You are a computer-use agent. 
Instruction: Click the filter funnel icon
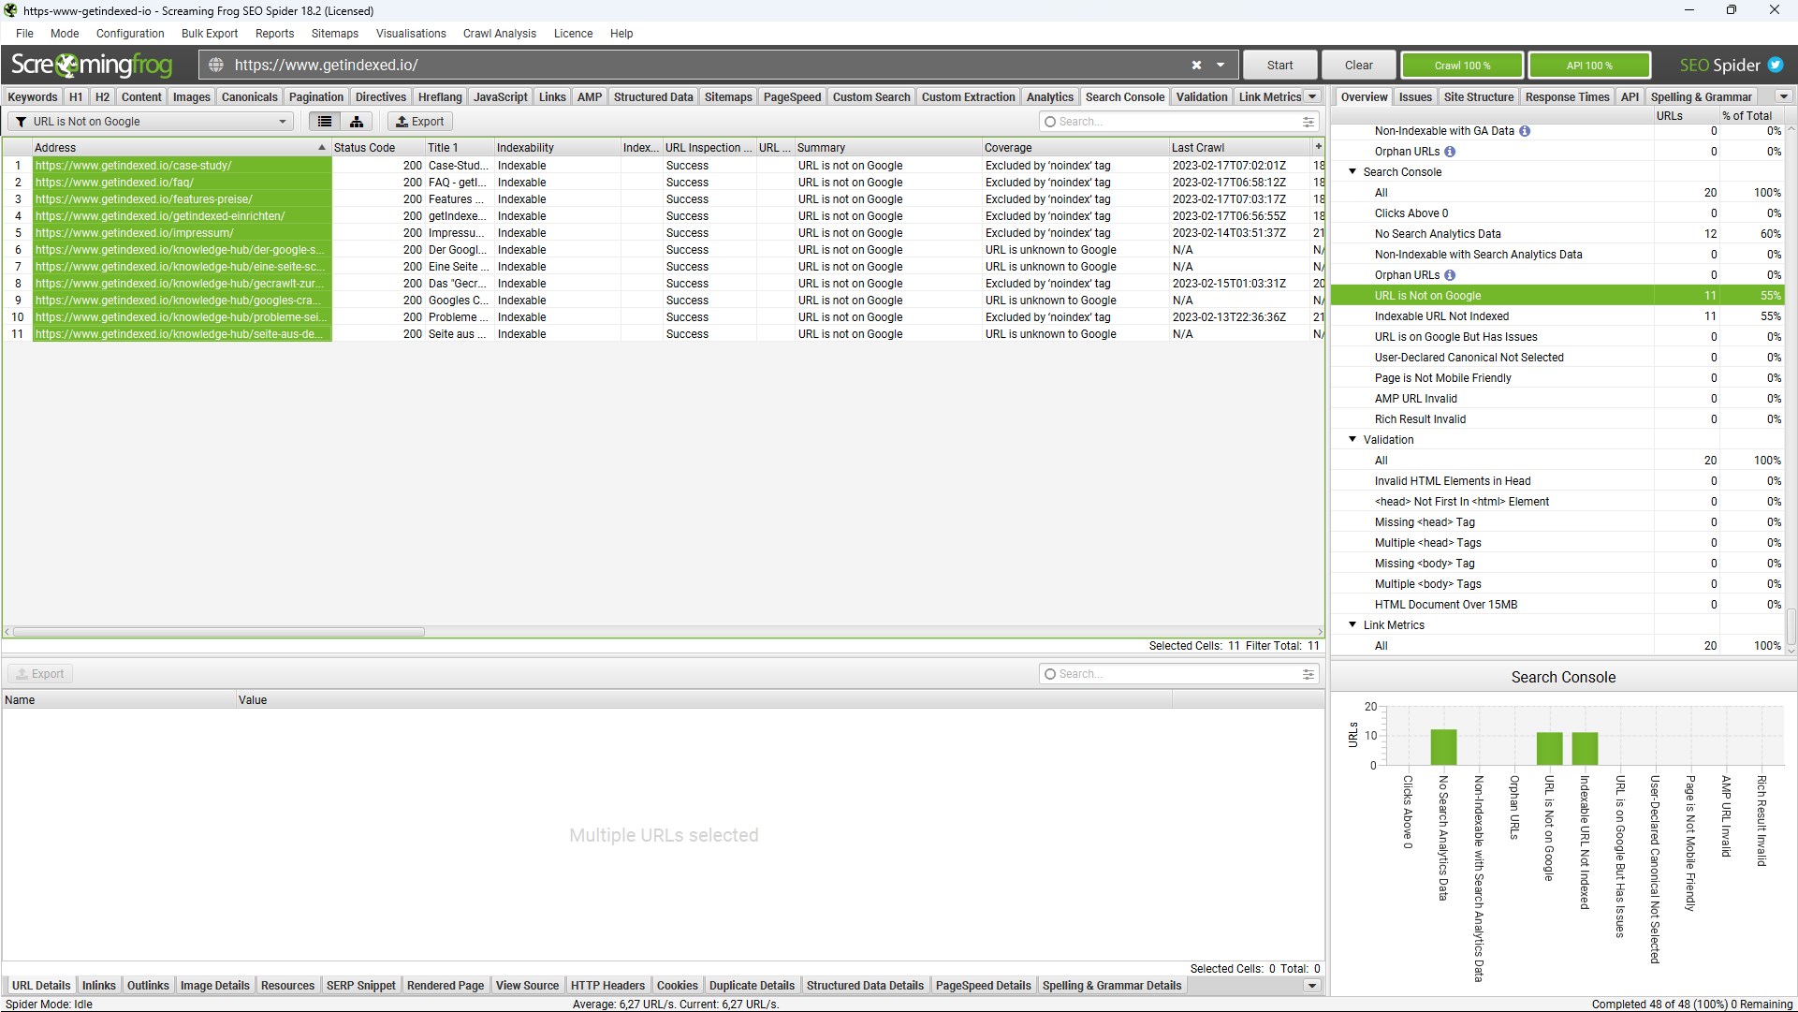(21, 122)
